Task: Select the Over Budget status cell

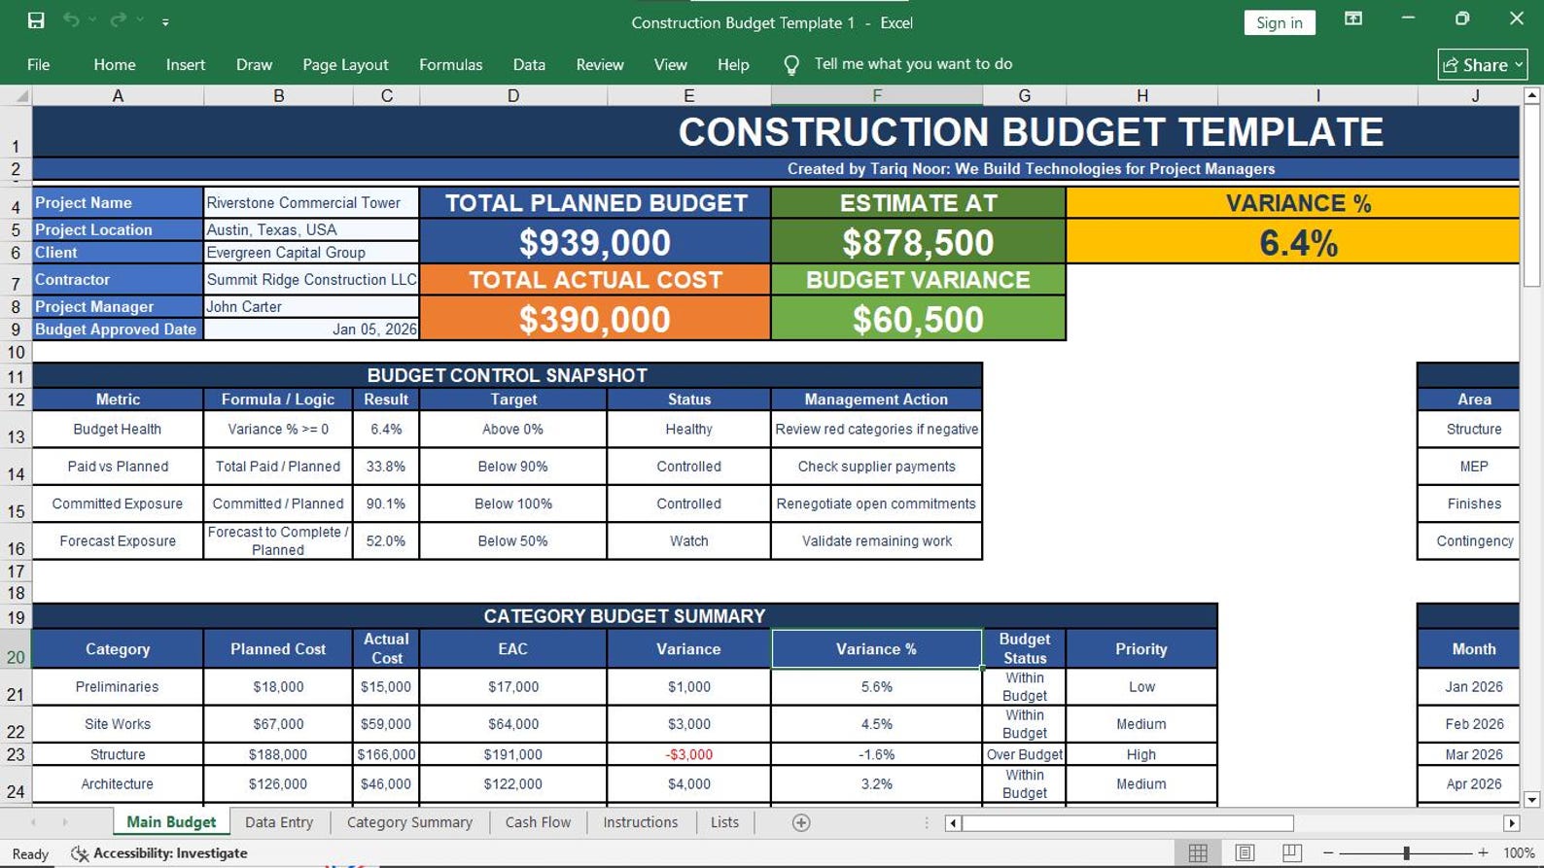Action: (1025, 754)
